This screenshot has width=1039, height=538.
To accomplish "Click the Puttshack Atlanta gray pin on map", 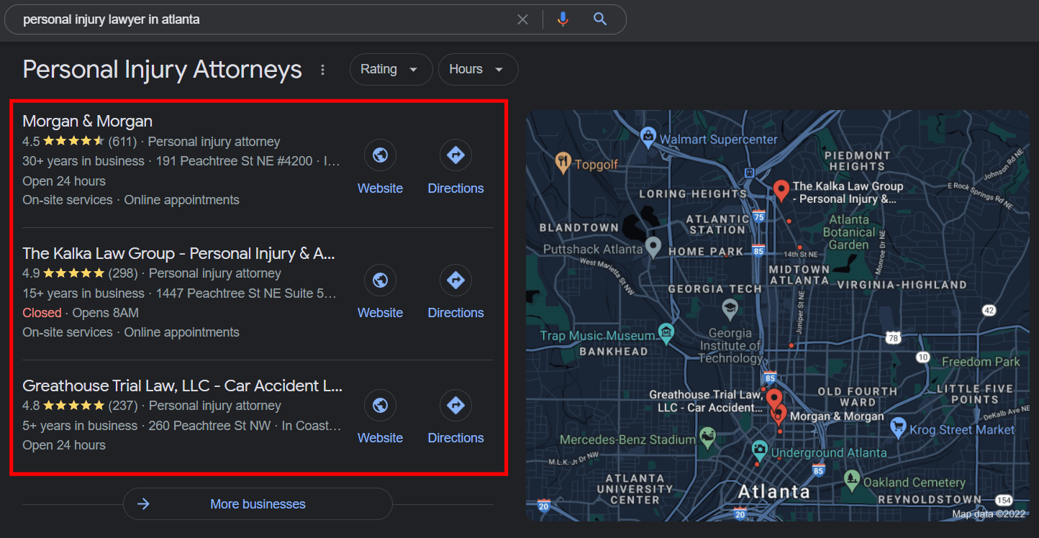I will click(653, 247).
